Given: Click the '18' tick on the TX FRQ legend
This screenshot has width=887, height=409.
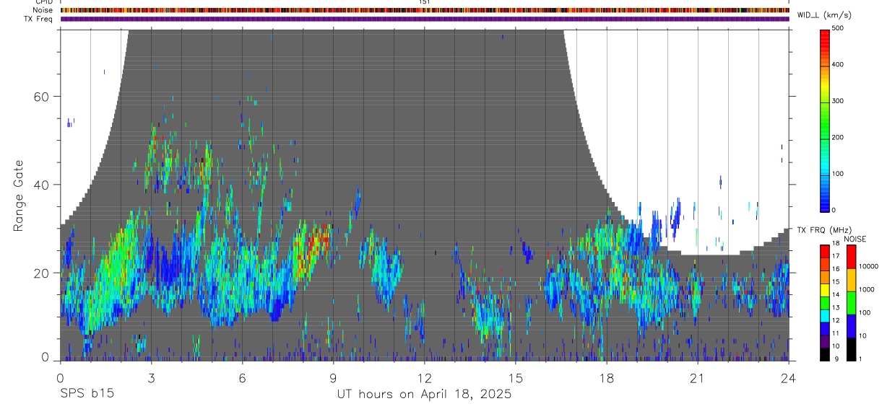Looking at the screenshot, I should (x=836, y=244).
